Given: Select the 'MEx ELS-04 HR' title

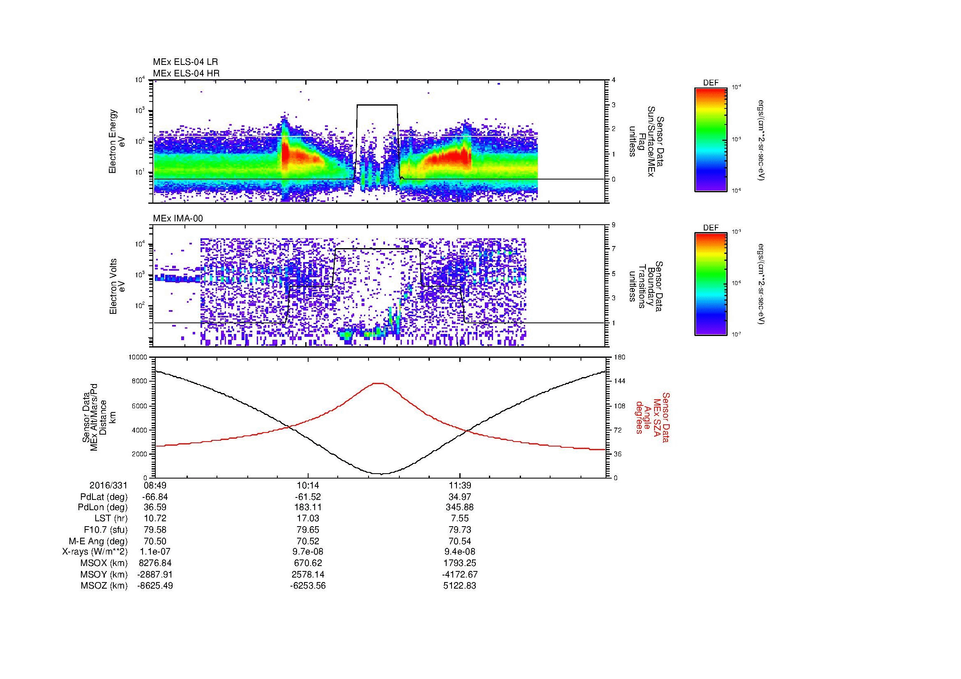Looking at the screenshot, I should pyautogui.click(x=186, y=73).
